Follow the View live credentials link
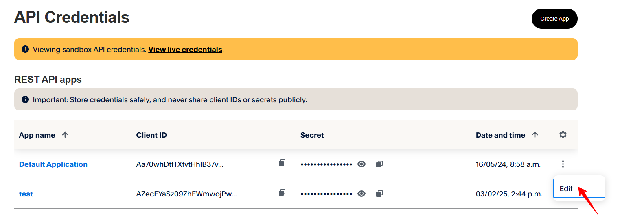620x222 pixels. tap(185, 50)
